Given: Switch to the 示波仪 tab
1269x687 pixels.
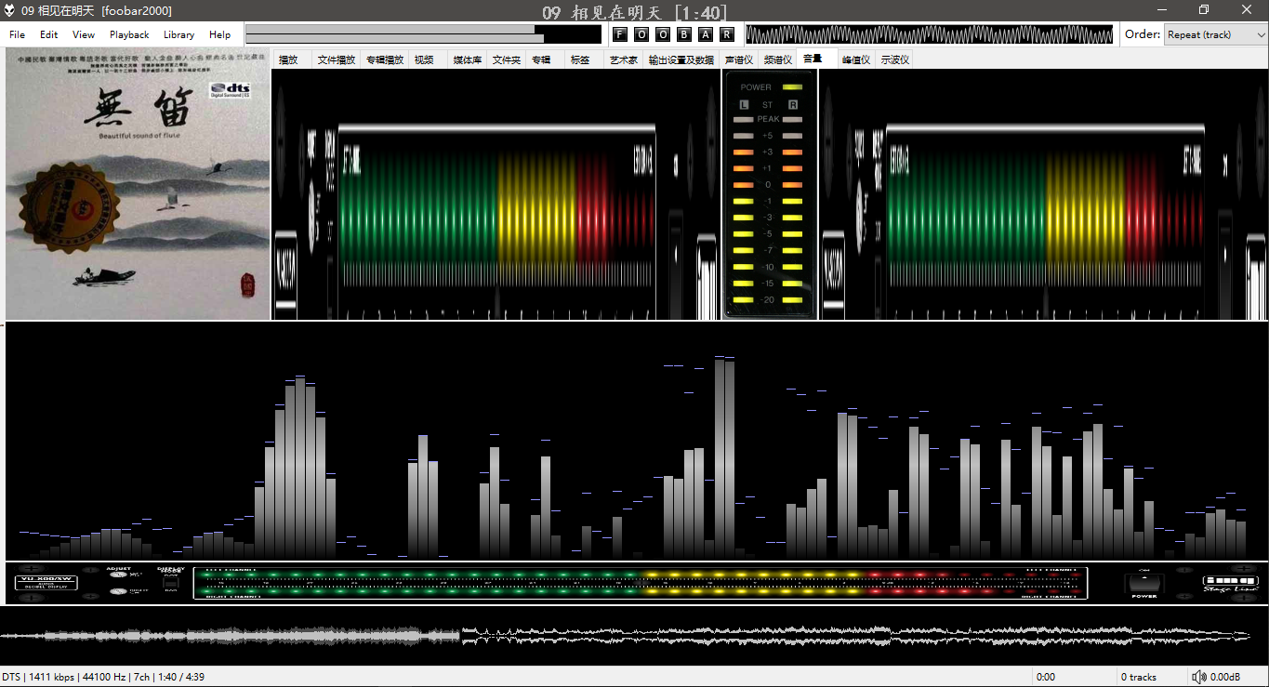Looking at the screenshot, I should coord(894,59).
